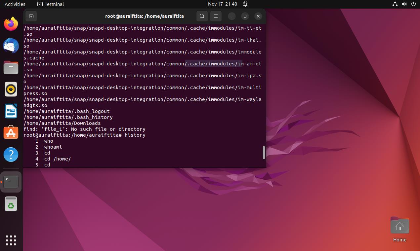Screen dimensions: 420x251
Task: Open Thunderbird mail from the dock
Action: [x=11, y=46]
